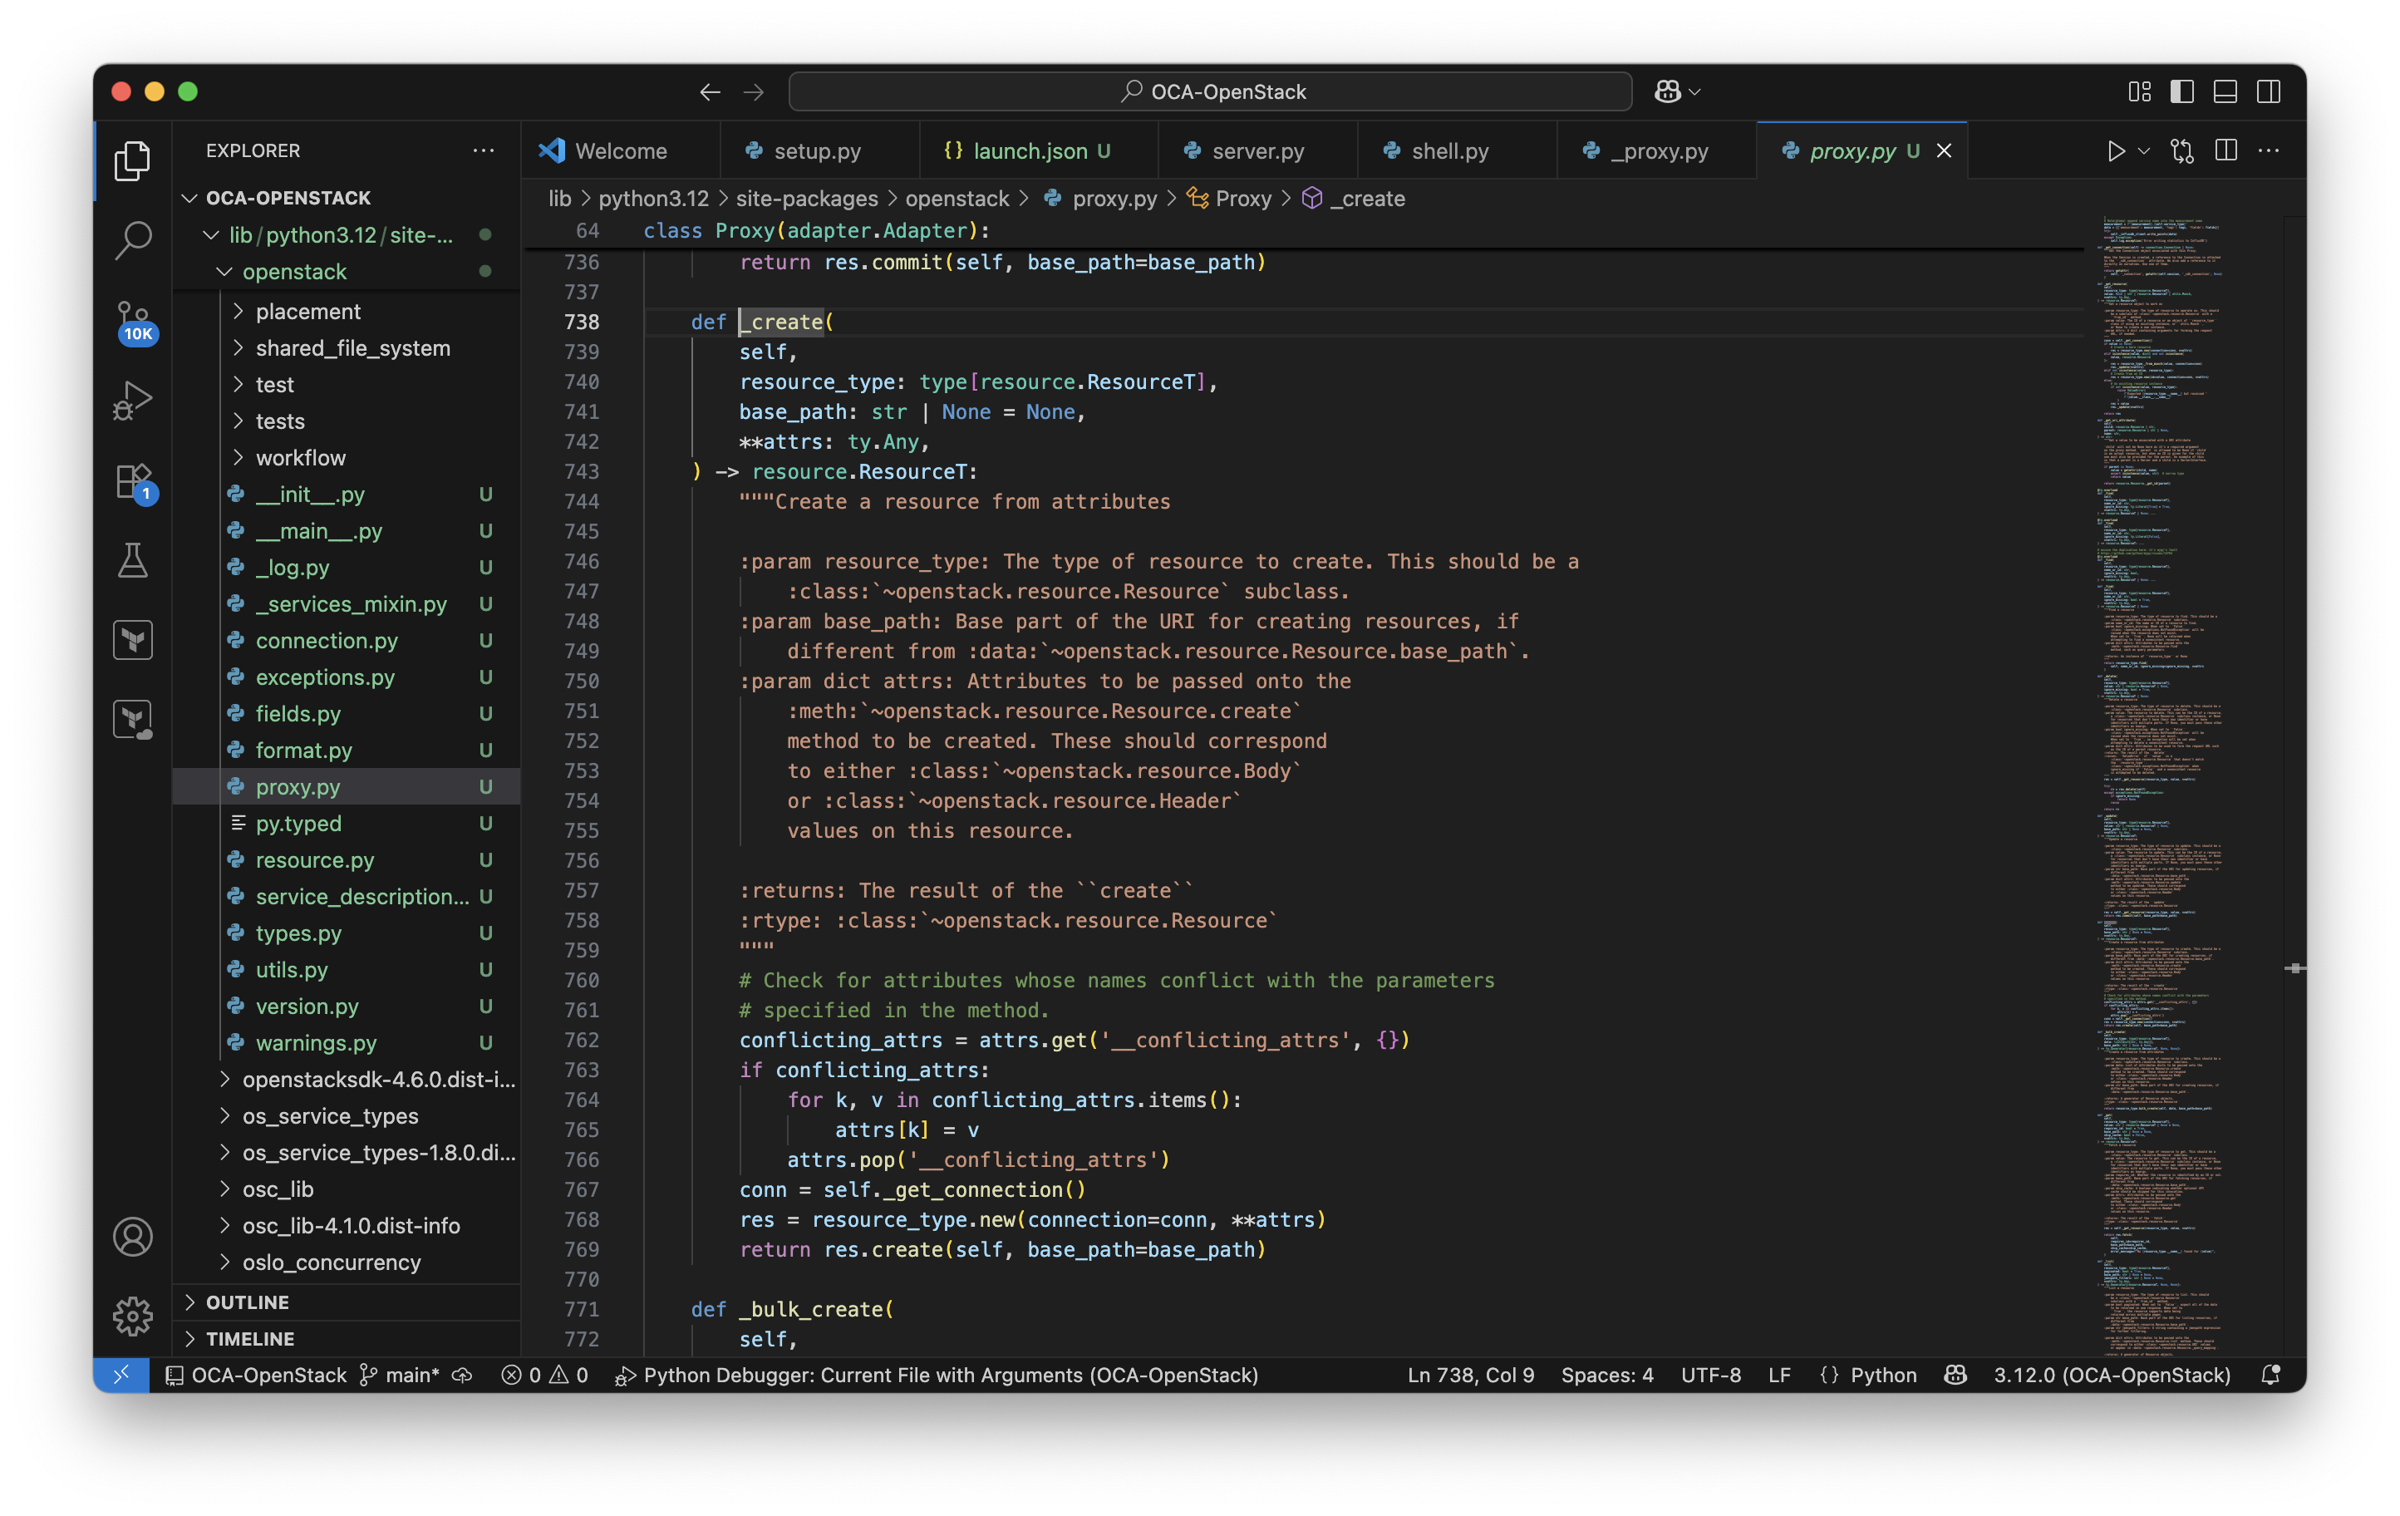
Task: Open the Manage gear icon
Action: tap(133, 1316)
